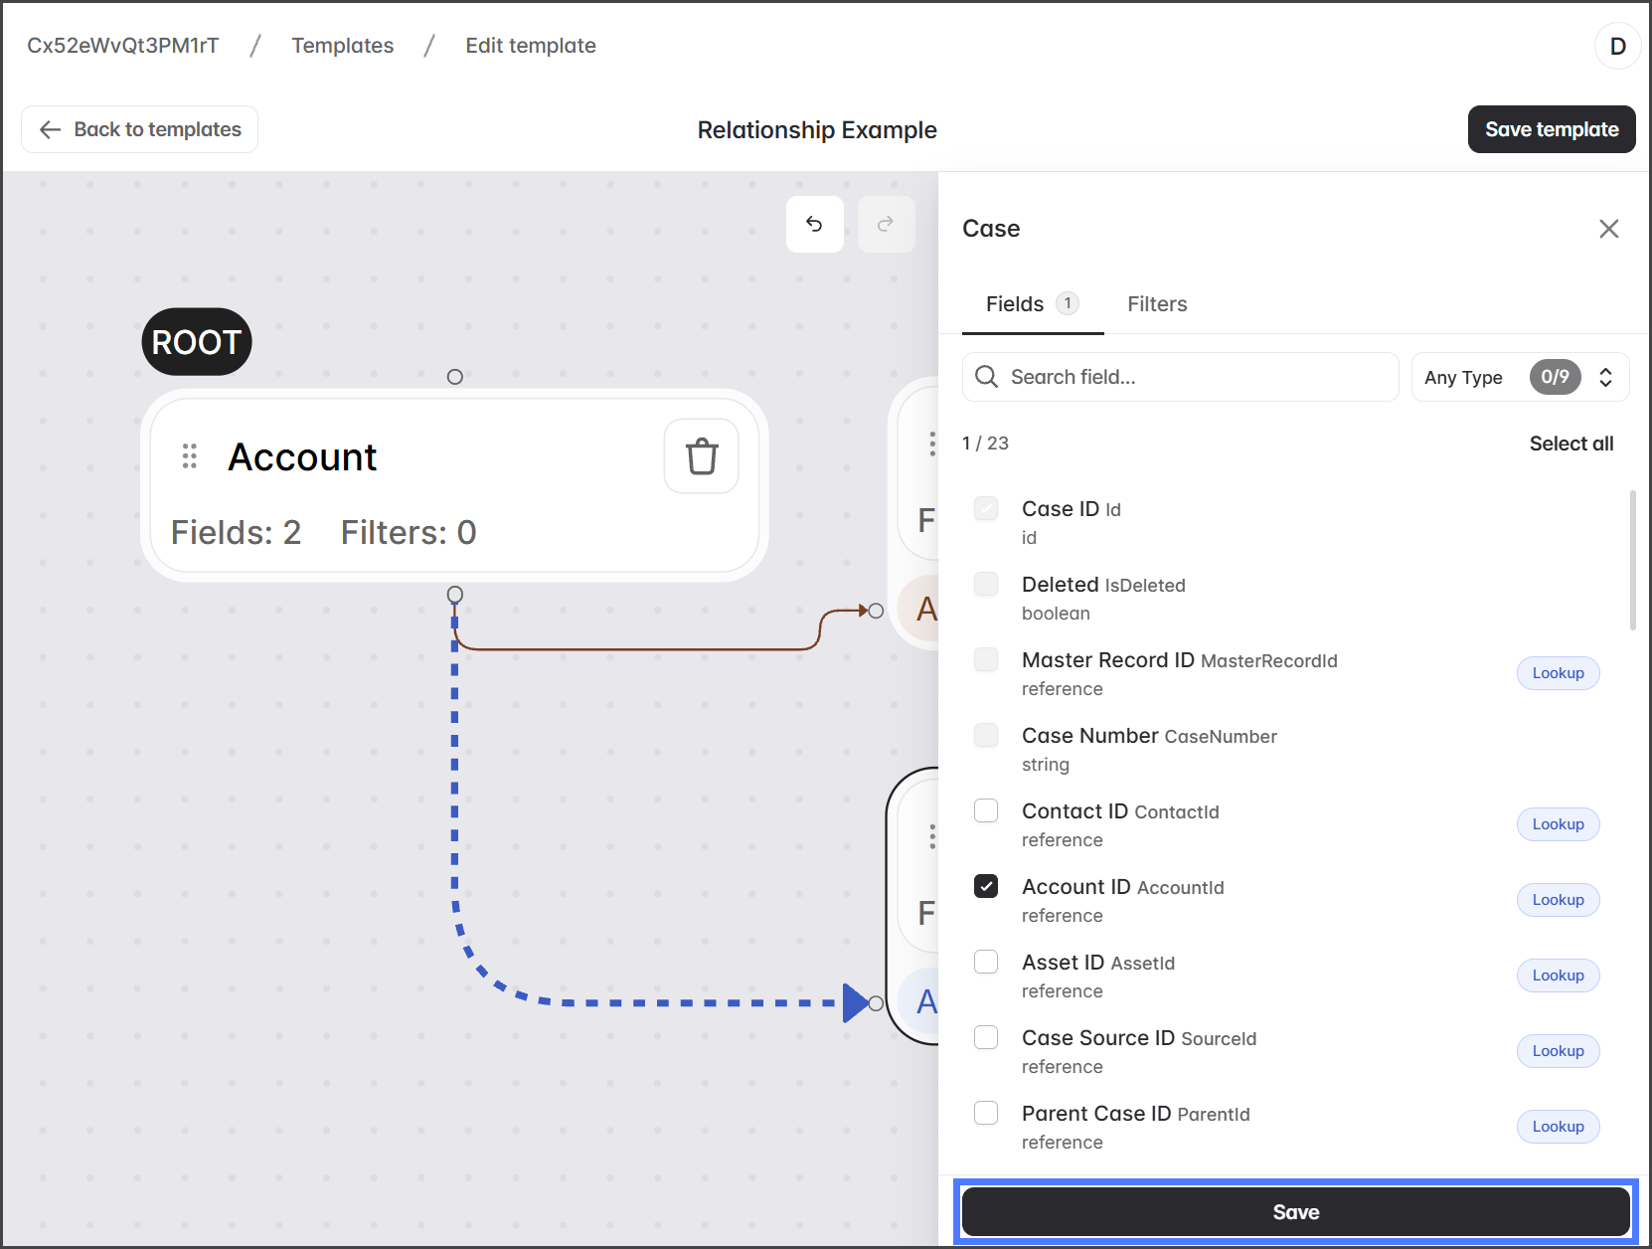The width and height of the screenshot is (1652, 1249).
Task: Click the blue dashed arrow connector head
Action: [855, 1002]
